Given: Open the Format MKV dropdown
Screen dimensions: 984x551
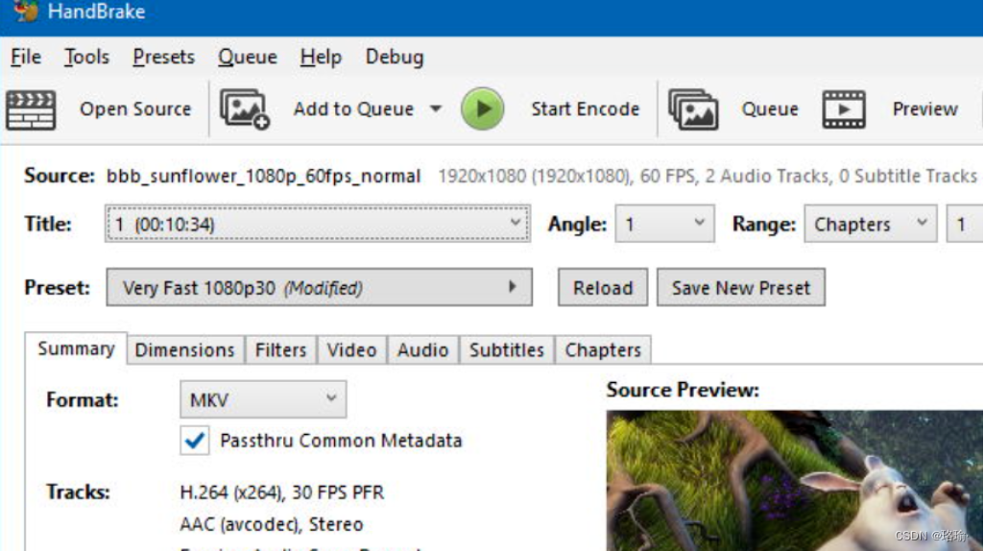Looking at the screenshot, I should 263,399.
